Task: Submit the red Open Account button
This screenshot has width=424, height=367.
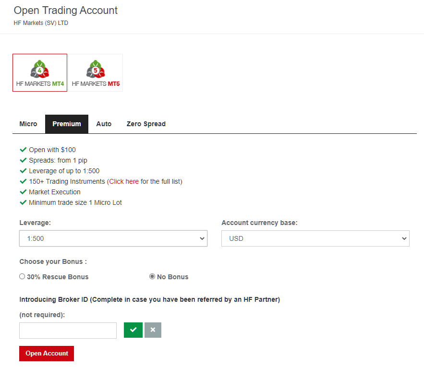Action: [x=47, y=354]
